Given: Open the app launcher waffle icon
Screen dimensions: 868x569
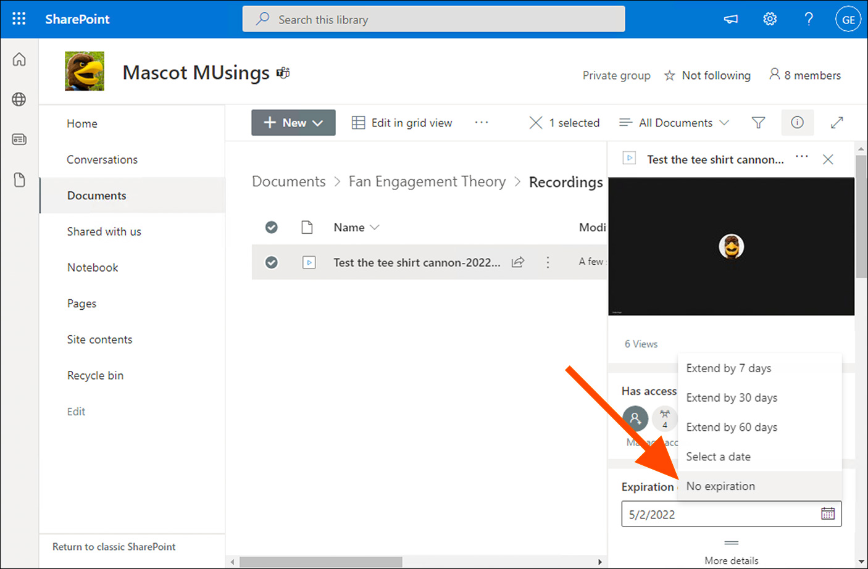Looking at the screenshot, I should (x=19, y=19).
